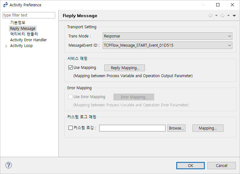The width and height of the screenshot is (240, 174).
Task: Click the back navigation arrow icon
Action: click(211, 16)
